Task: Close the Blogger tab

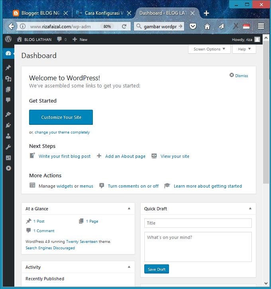Action: point(66,13)
